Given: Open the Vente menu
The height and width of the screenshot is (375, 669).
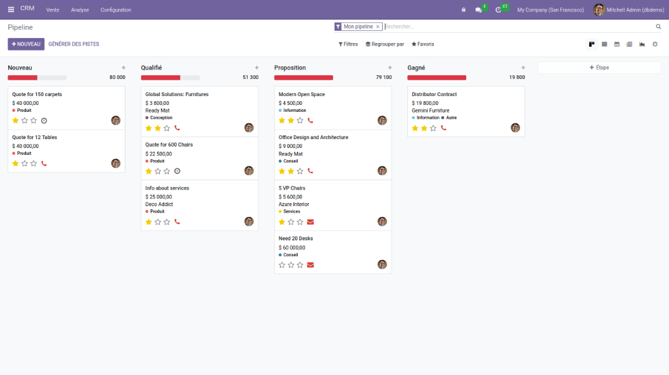Looking at the screenshot, I should coord(53,9).
